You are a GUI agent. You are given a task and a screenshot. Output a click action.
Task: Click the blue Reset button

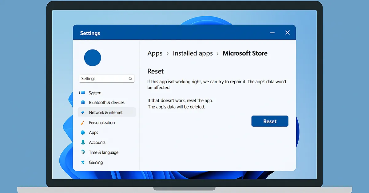tap(270, 121)
